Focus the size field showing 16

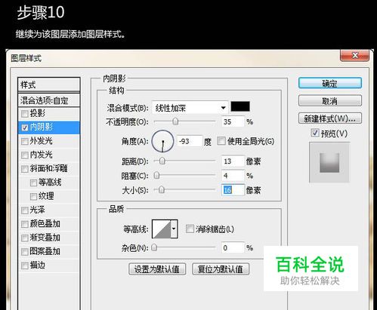pos(233,190)
